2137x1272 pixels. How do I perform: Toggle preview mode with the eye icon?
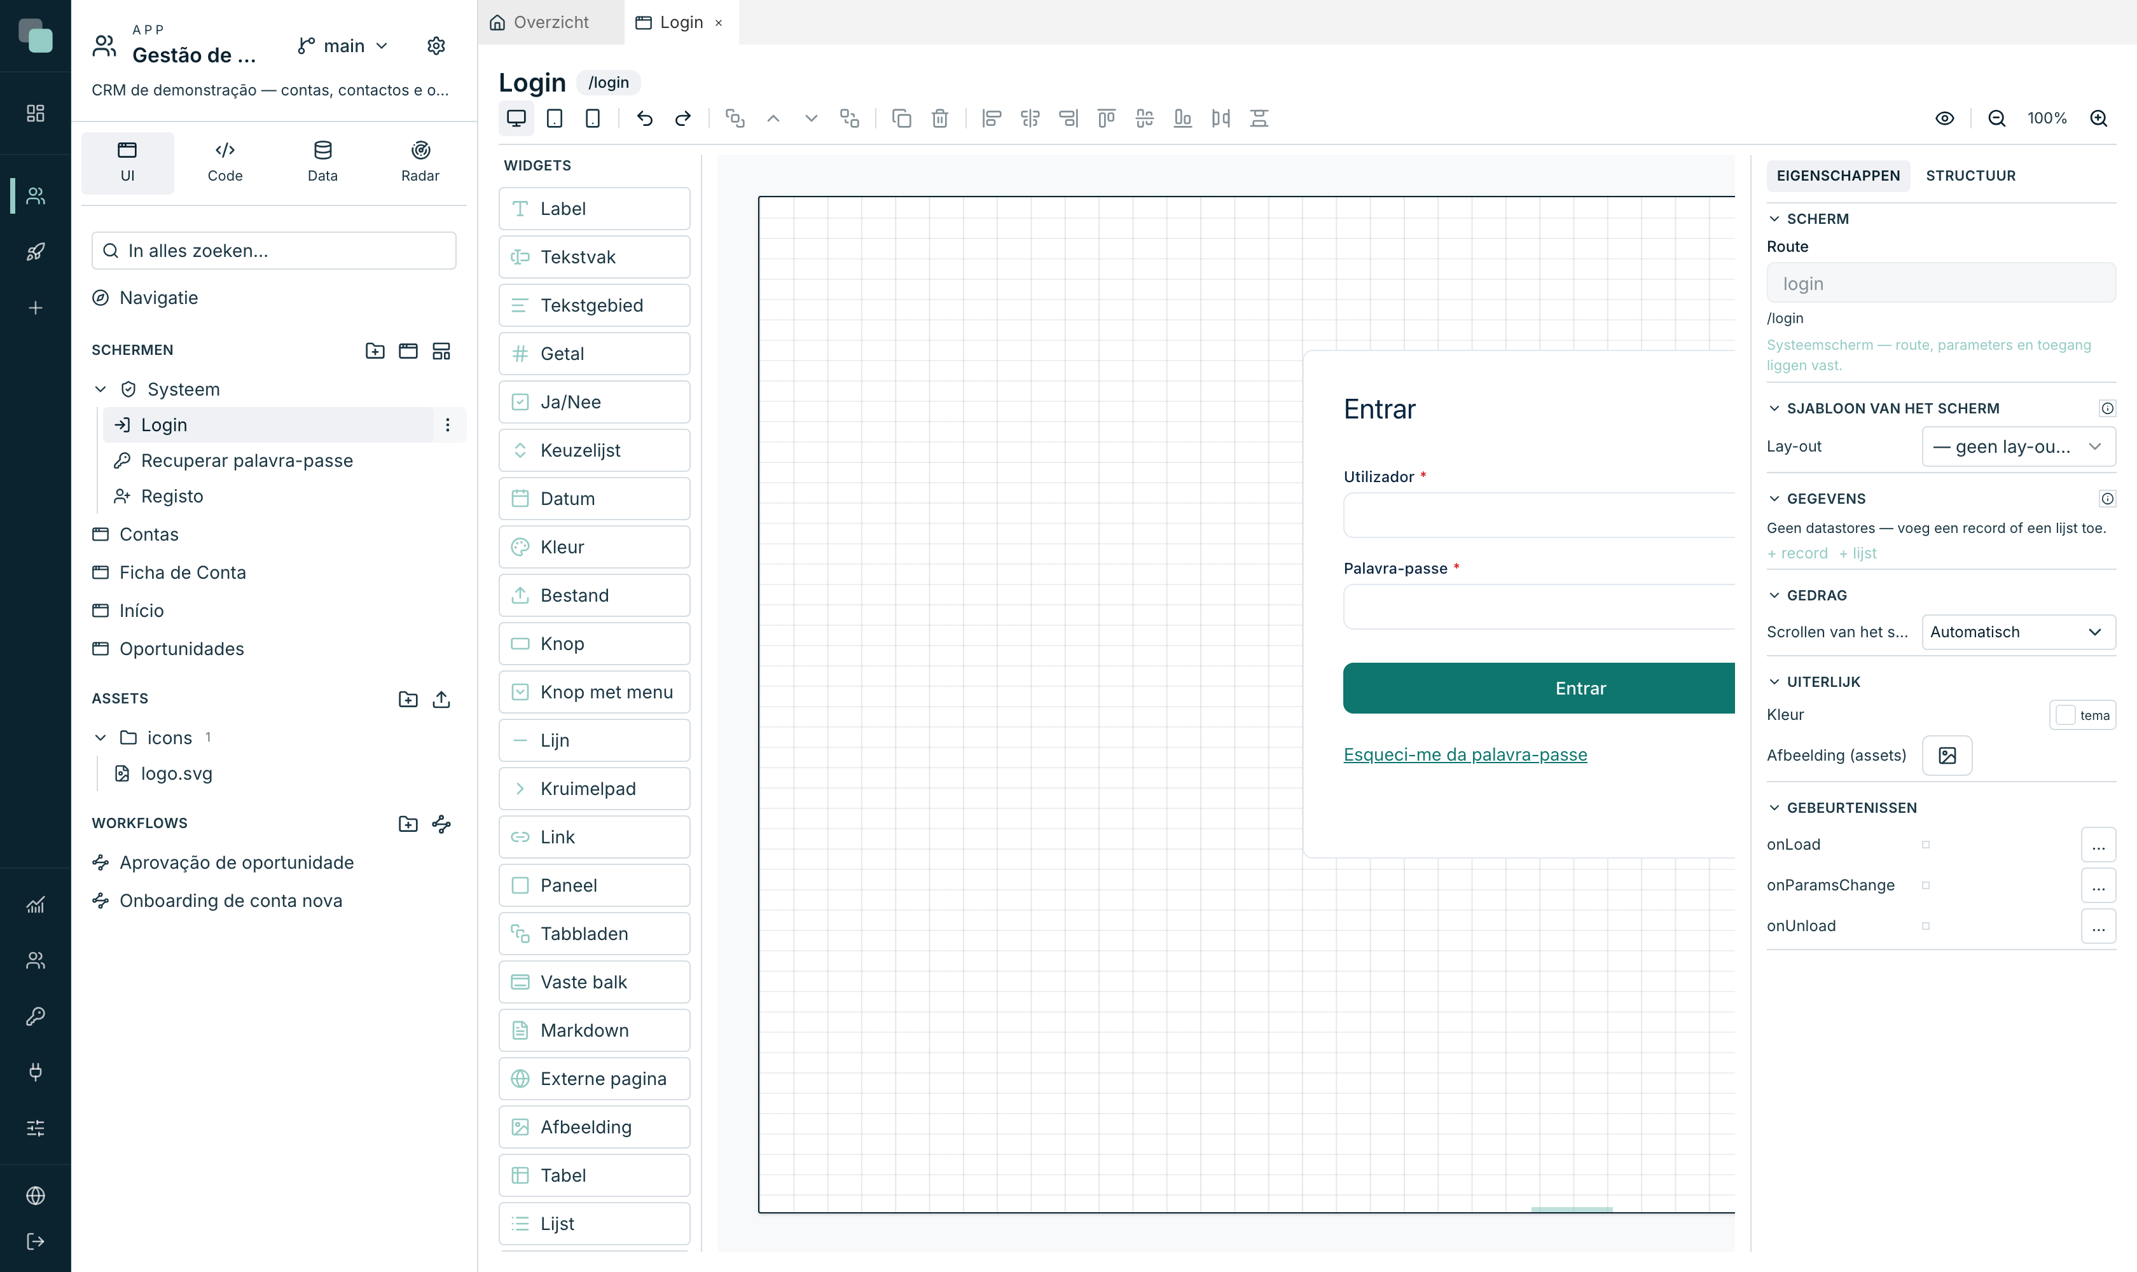1945,118
